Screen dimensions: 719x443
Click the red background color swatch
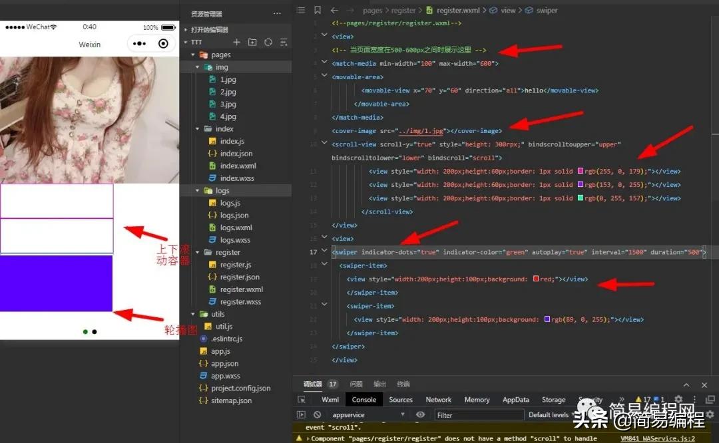536,279
